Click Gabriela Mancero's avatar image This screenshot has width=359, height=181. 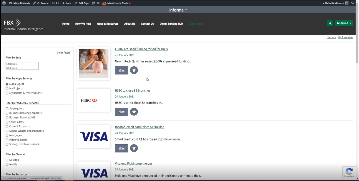tap(347, 3)
